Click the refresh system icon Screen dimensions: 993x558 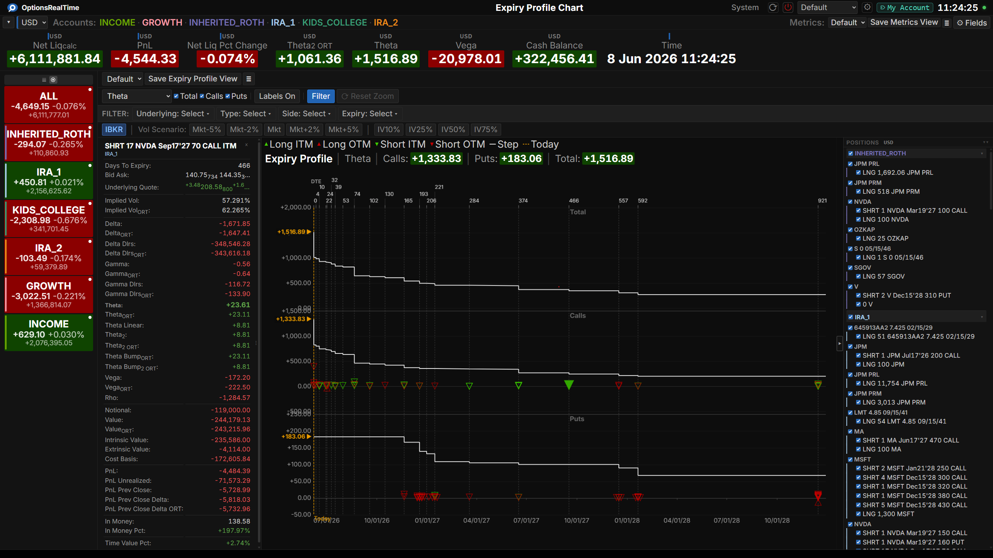(773, 7)
